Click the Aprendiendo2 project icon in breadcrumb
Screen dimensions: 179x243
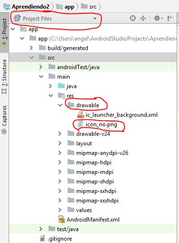pyautogui.click(x=7, y=7)
